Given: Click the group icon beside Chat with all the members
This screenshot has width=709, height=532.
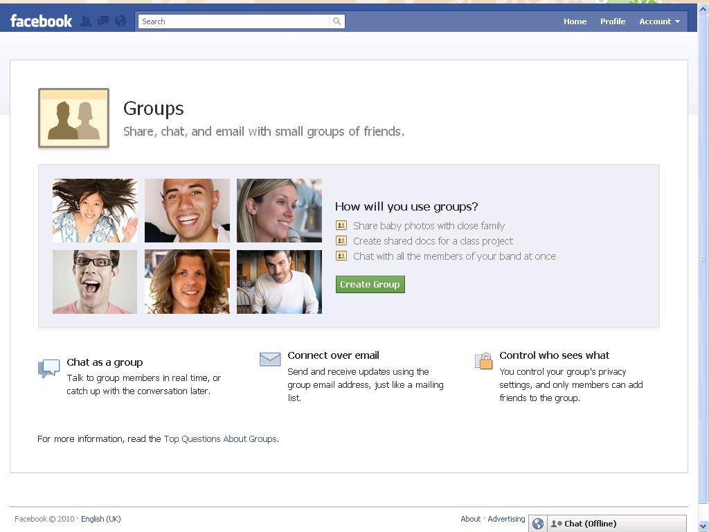Looking at the screenshot, I should (x=341, y=256).
